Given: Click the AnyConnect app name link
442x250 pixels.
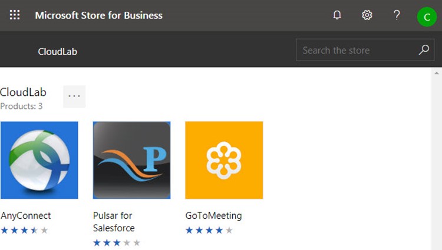Looking at the screenshot, I should click(26, 215).
